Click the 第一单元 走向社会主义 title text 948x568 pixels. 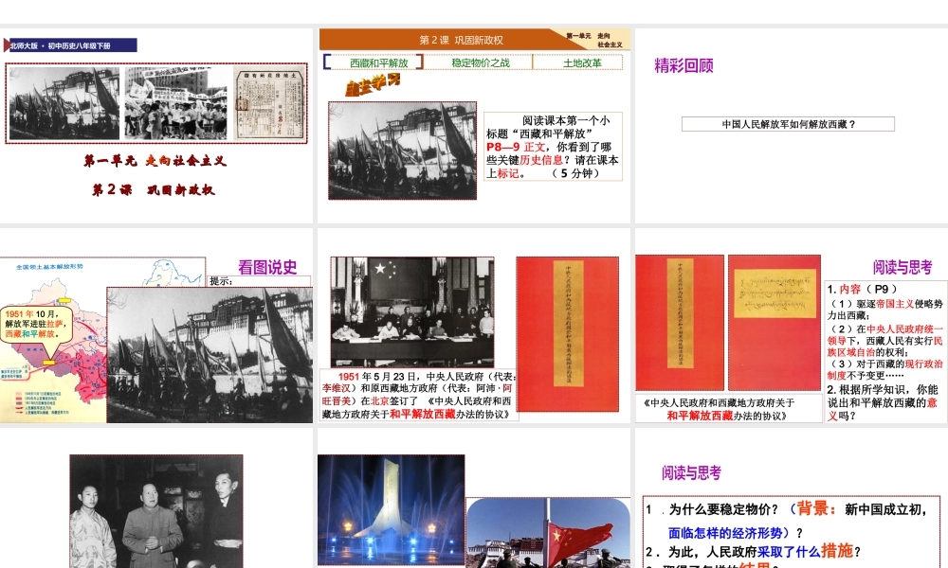coord(155,161)
